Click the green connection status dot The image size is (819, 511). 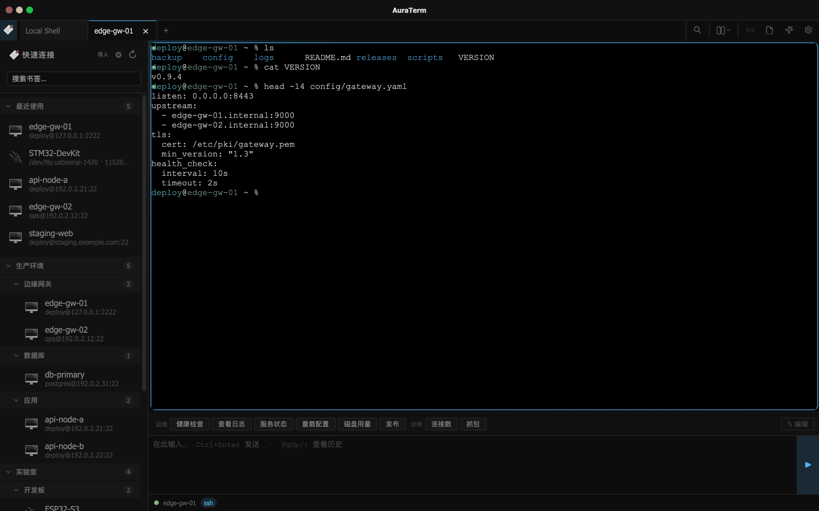point(156,503)
